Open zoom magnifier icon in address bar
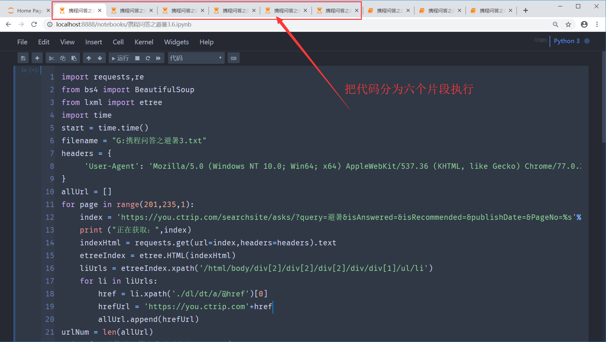This screenshot has height=342, width=606. 555,24
